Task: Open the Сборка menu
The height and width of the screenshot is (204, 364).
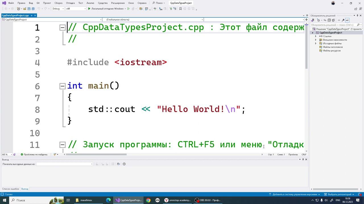Action: [58, 3]
